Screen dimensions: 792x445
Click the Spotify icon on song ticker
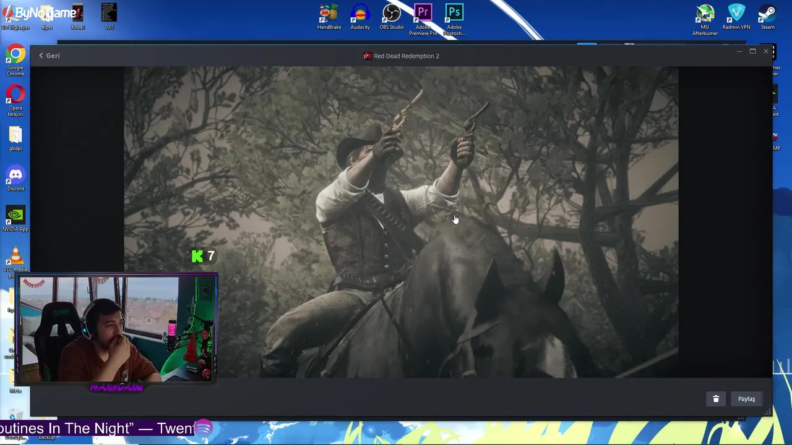(x=204, y=428)
